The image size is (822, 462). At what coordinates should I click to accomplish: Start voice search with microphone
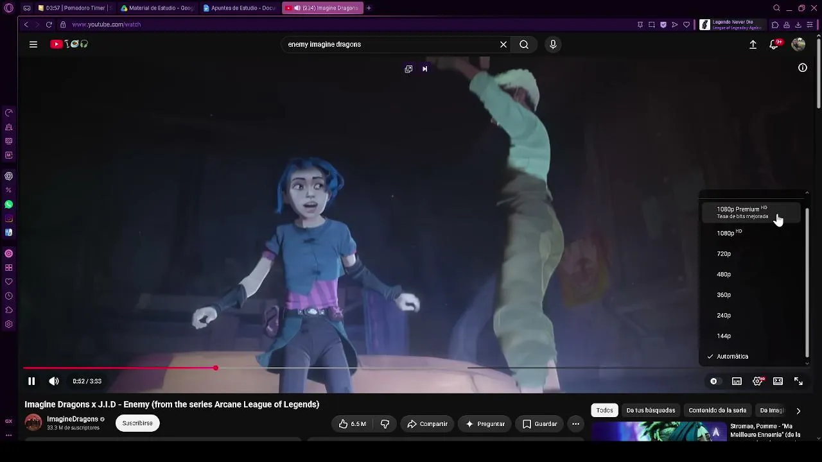[553, 44]
